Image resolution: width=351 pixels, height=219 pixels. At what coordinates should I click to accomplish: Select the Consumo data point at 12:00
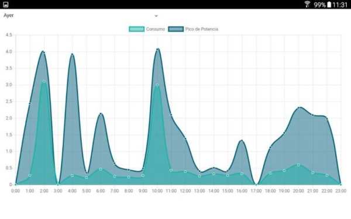pyautogui.click(x=185, y=171)
